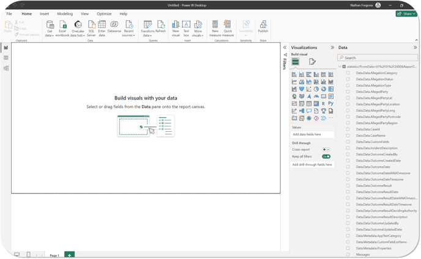
Task: Open the Share dropdown button
Action: coord(406,13)
